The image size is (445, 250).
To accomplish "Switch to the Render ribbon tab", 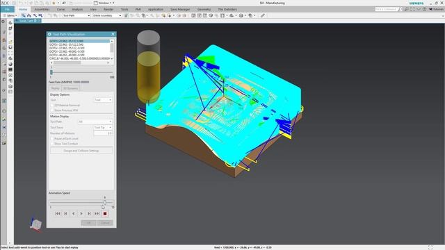I will point(108,9).
